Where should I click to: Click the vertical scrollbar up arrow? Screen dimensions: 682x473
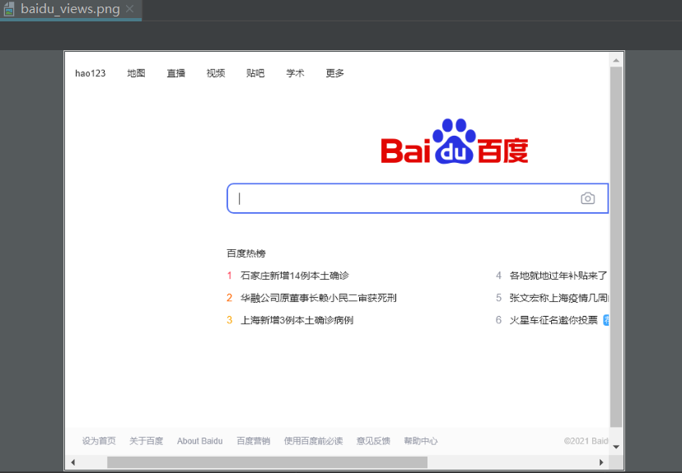pos(616,60)
